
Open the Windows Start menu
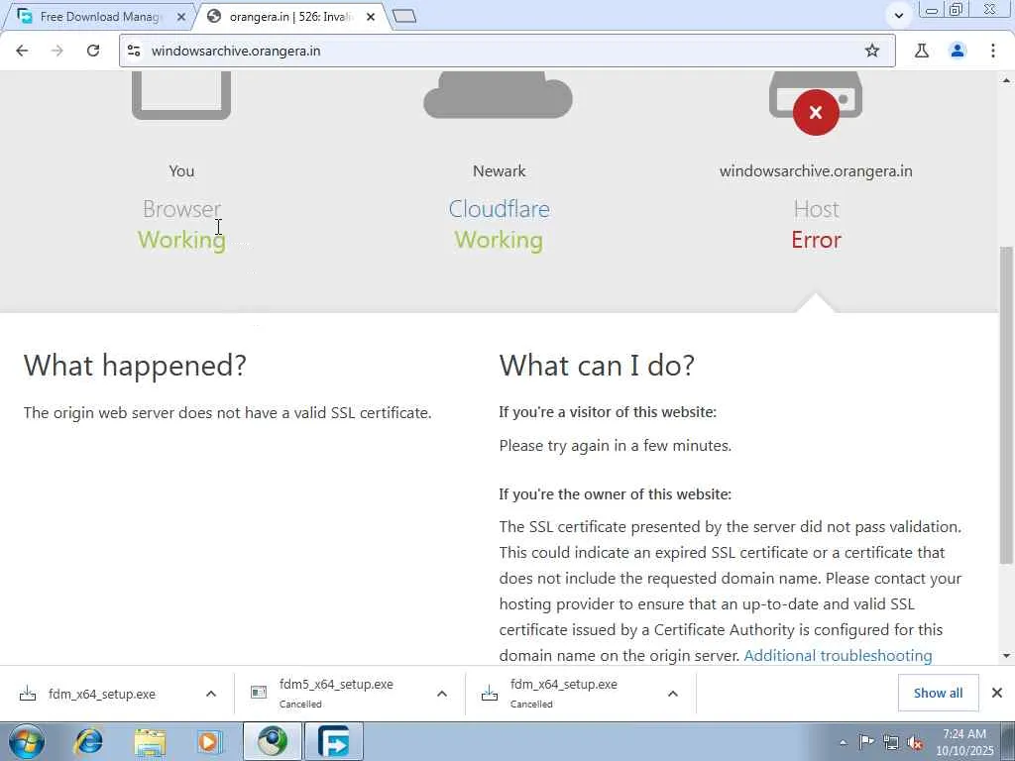pos(27,741)
